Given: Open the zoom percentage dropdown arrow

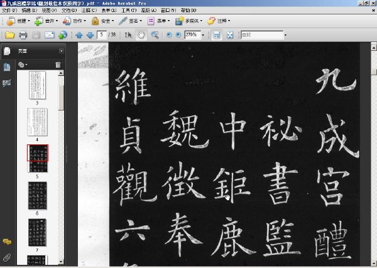Looking at the screenshot, I should (203, 35).
